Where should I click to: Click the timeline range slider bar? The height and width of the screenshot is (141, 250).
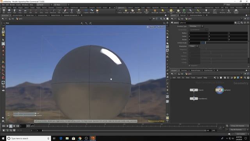(x=124, y=130)
